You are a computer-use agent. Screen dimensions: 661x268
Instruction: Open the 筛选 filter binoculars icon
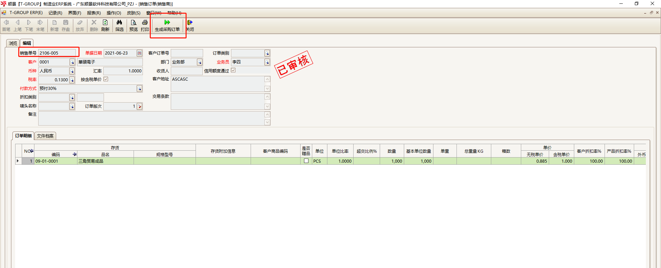(x=119, y=23)
